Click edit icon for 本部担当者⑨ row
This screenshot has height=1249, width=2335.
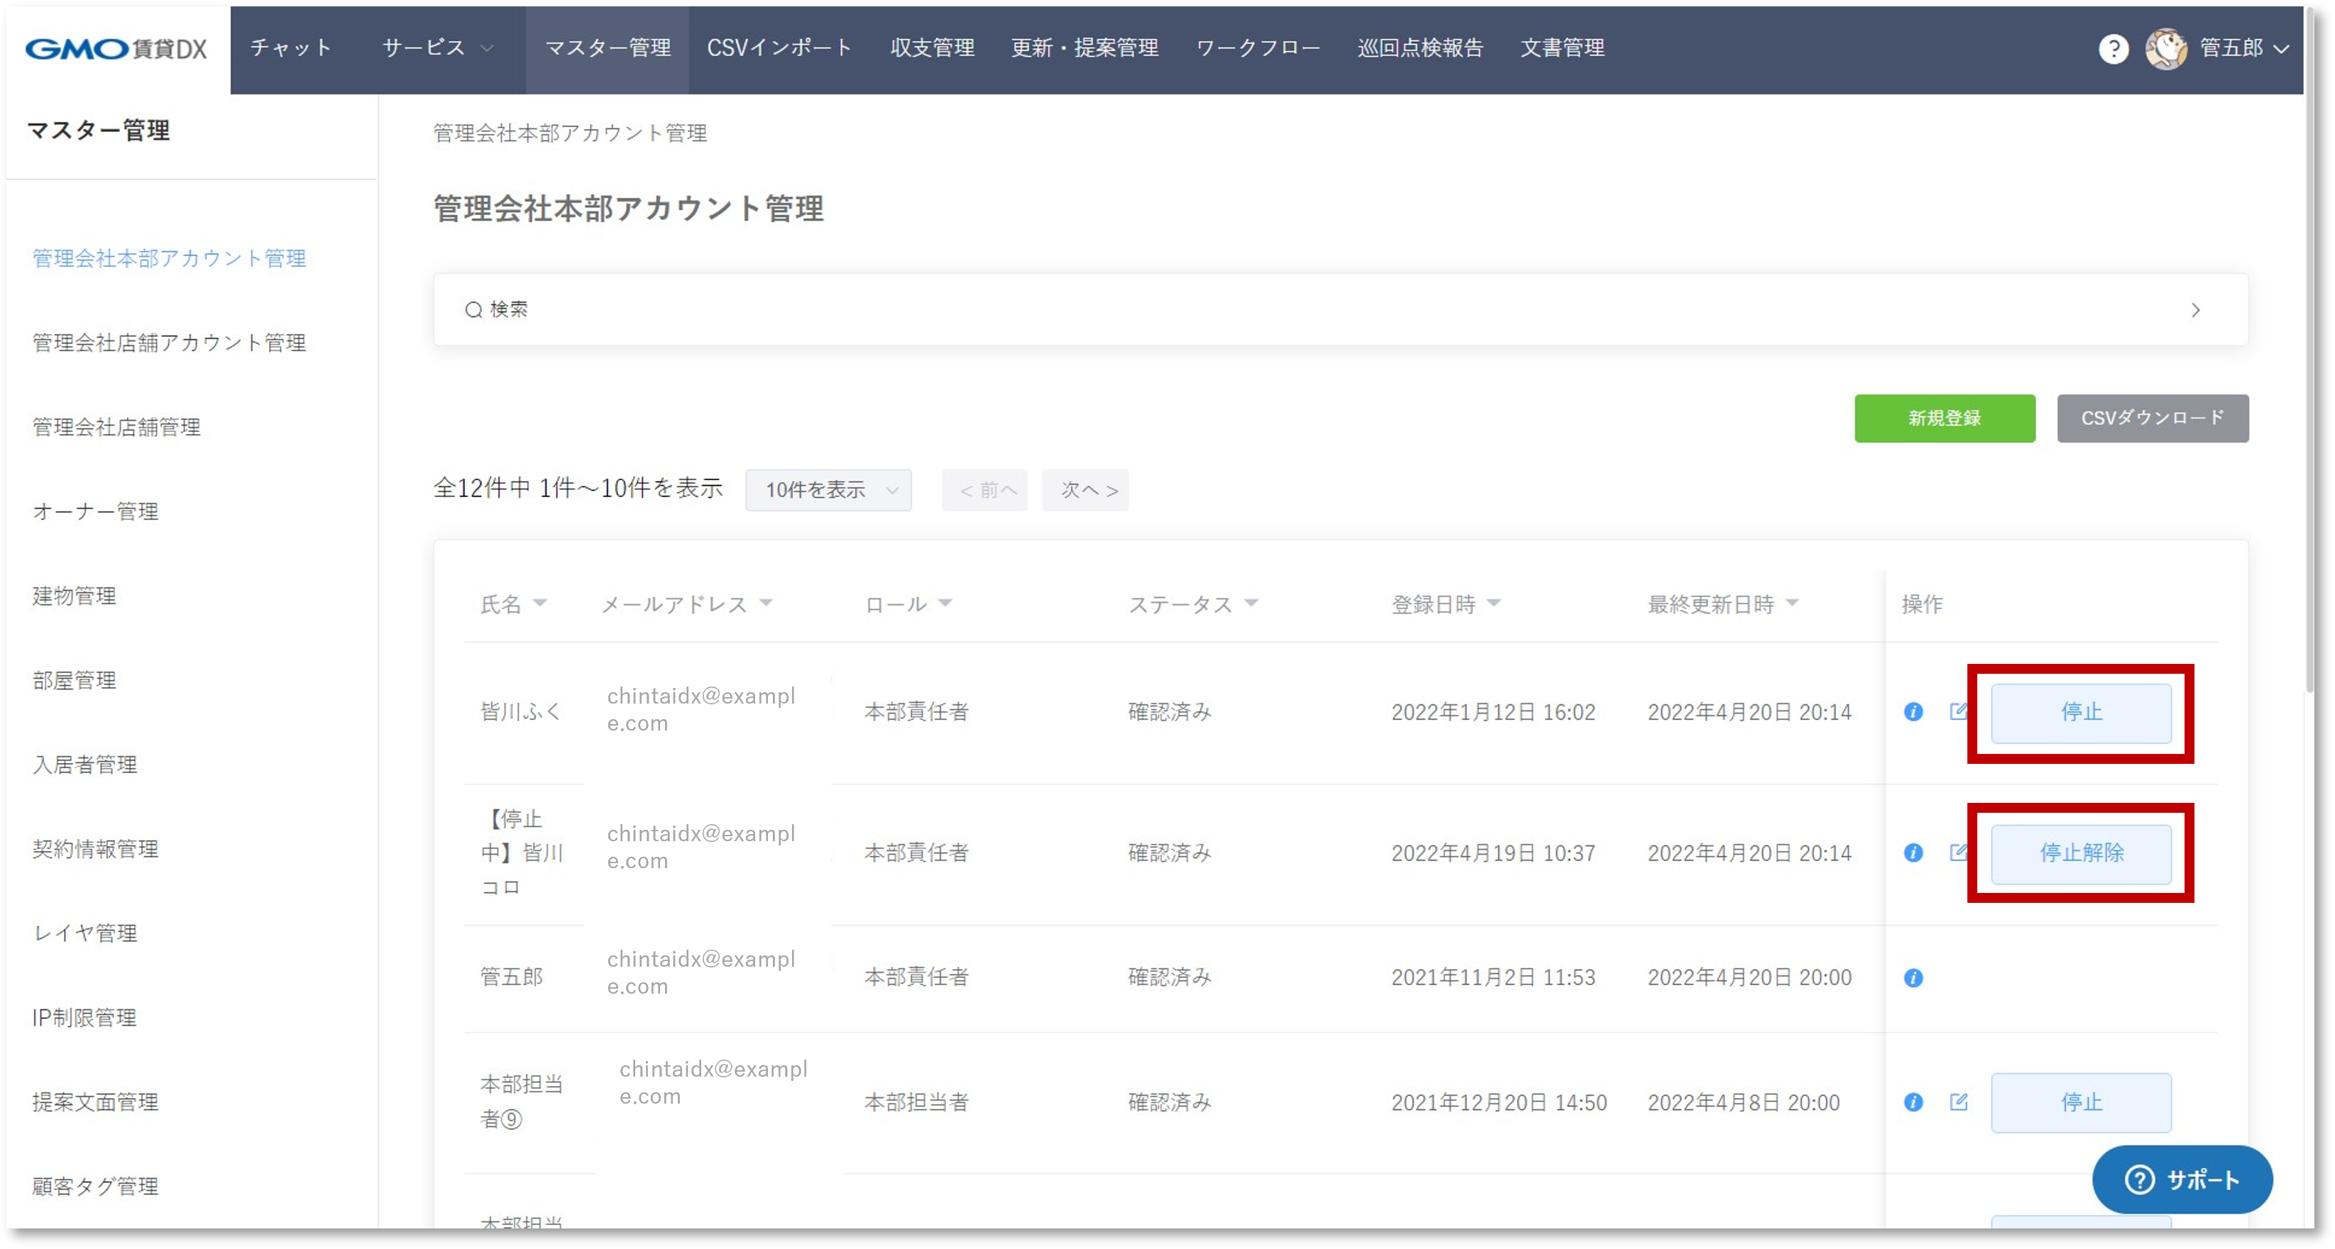[1958, 1102]
